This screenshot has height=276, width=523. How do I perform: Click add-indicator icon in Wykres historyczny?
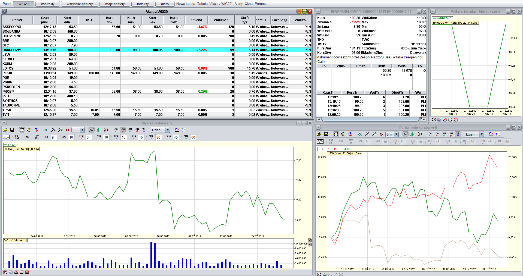point(6,137)
